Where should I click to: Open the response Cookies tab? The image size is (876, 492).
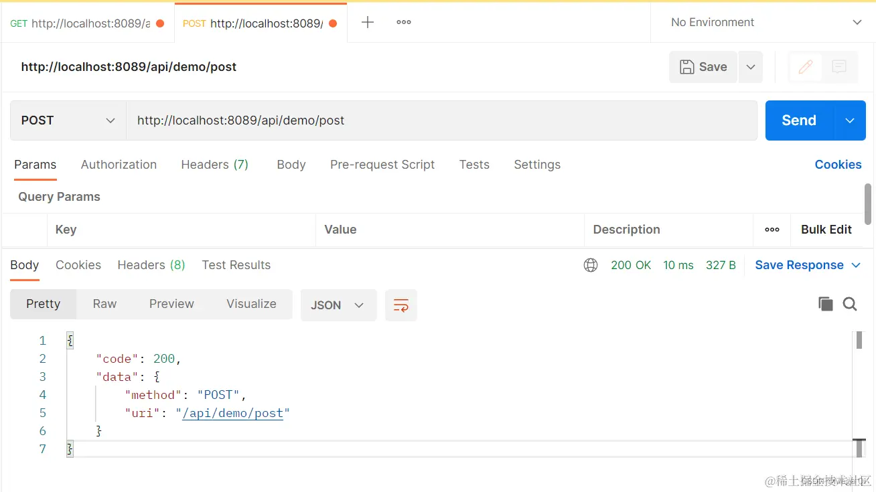pyautogui.click(x=78, y=265)
